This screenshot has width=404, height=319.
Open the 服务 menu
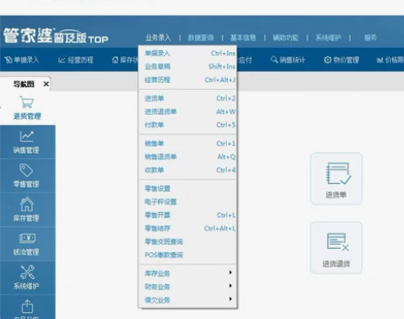click(x=371, y=38)
